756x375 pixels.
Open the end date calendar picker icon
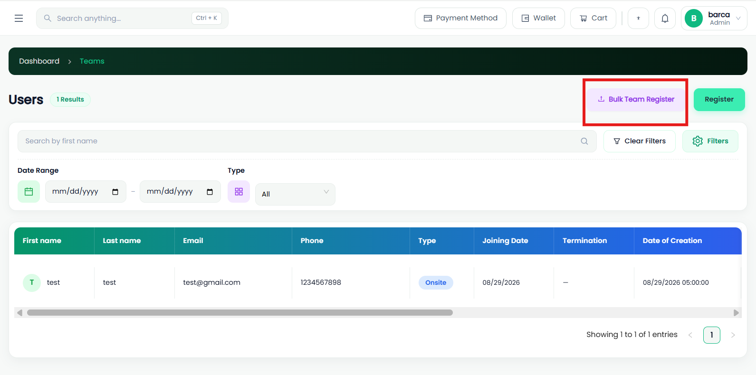click(x=210, y=192)
